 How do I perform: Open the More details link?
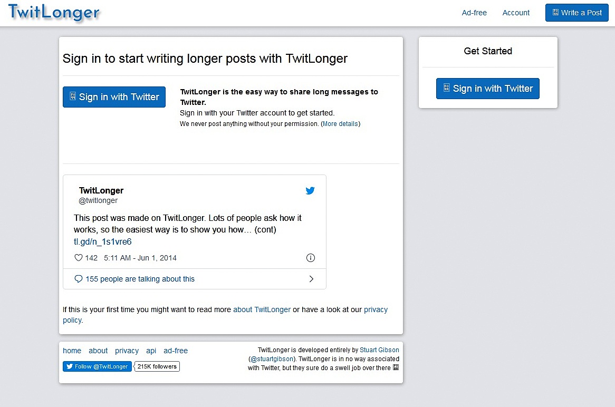(340, 124)
